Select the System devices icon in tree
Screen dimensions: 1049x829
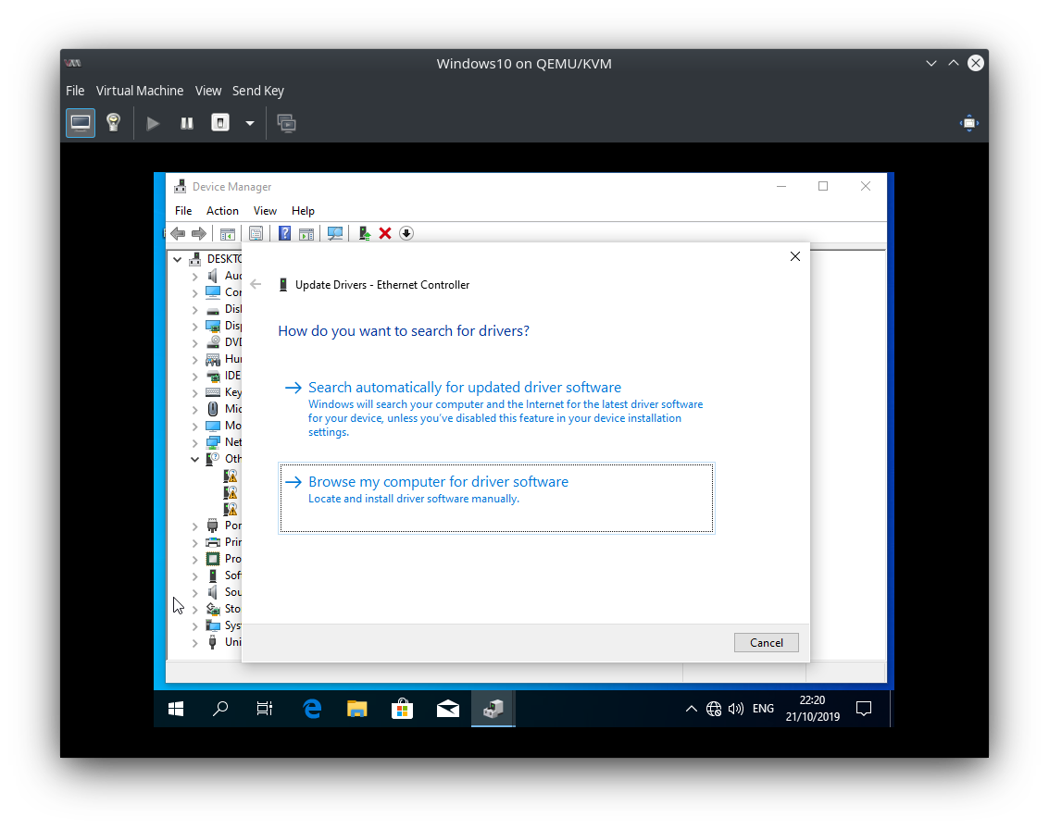coord(213,625)
